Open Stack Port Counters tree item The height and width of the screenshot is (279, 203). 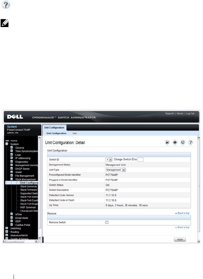coord(29,200)
